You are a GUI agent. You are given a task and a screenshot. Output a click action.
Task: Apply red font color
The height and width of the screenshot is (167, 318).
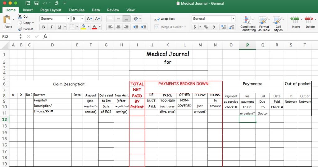click(x=94, y=27)
